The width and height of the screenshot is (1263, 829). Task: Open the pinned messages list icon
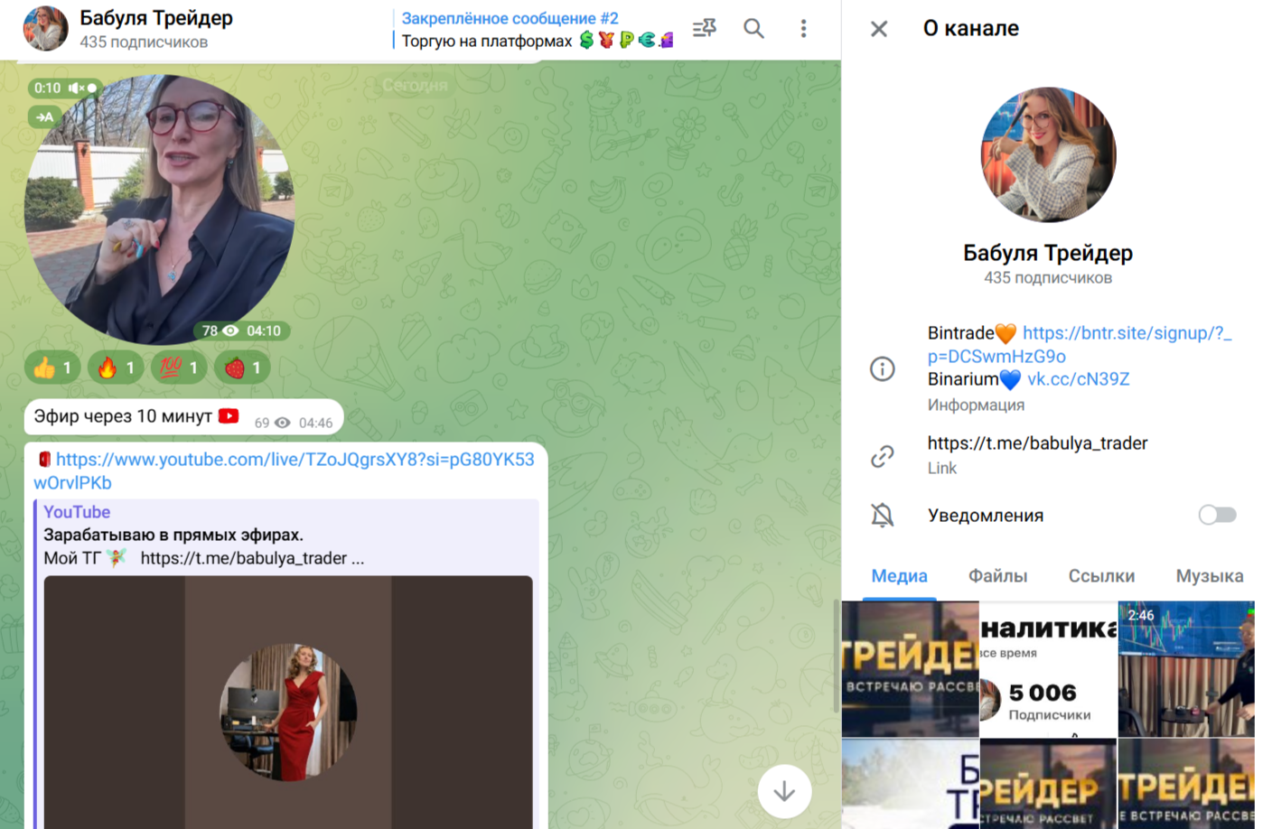click(x=704, y=29)
